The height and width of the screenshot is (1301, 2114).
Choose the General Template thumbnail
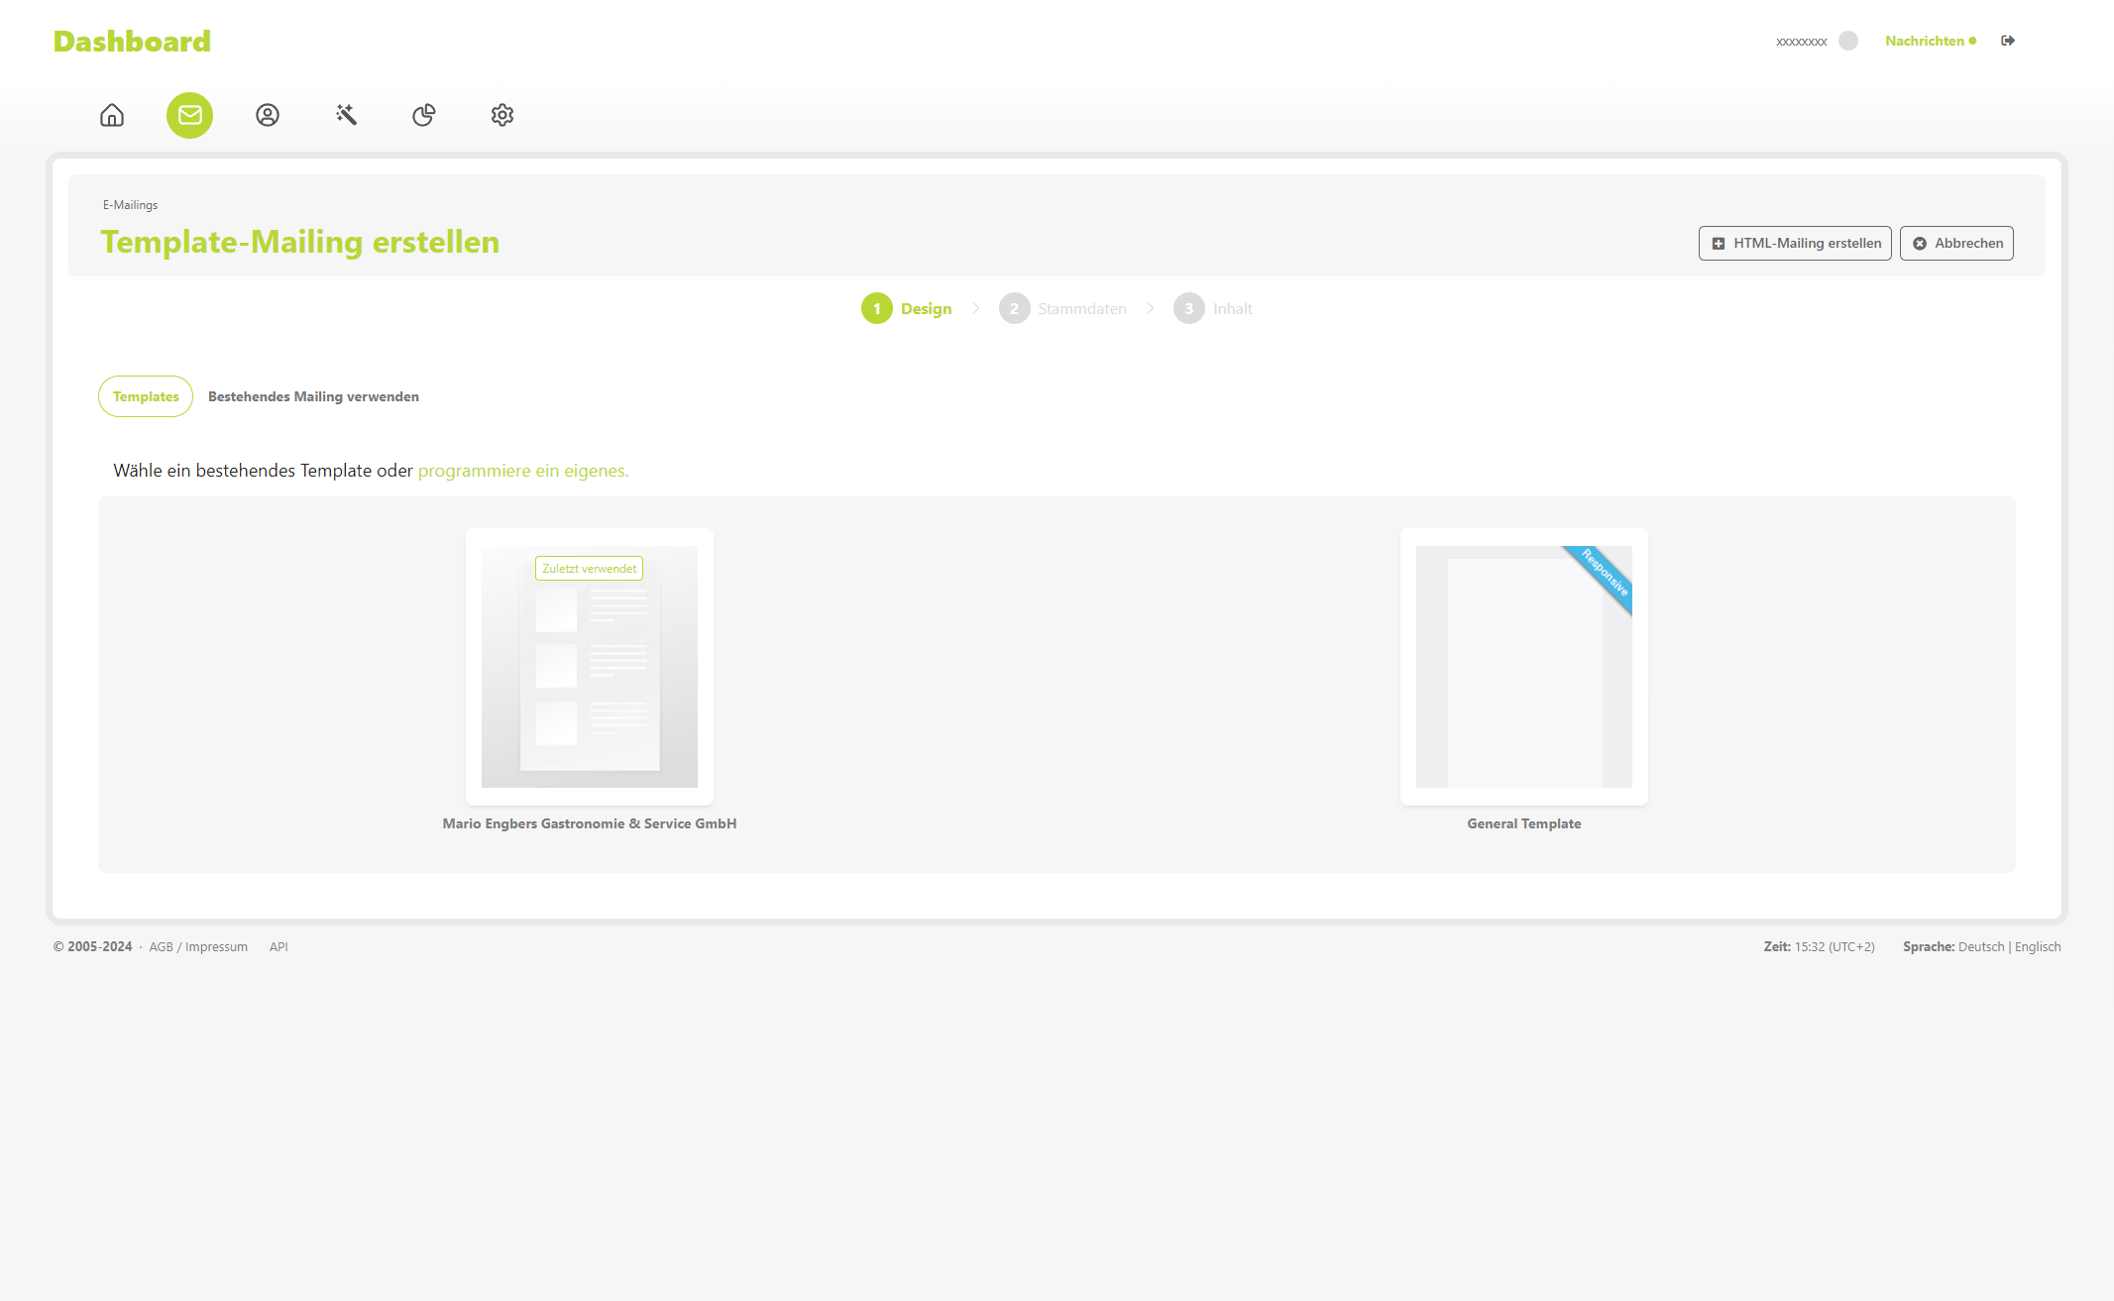1523,666
